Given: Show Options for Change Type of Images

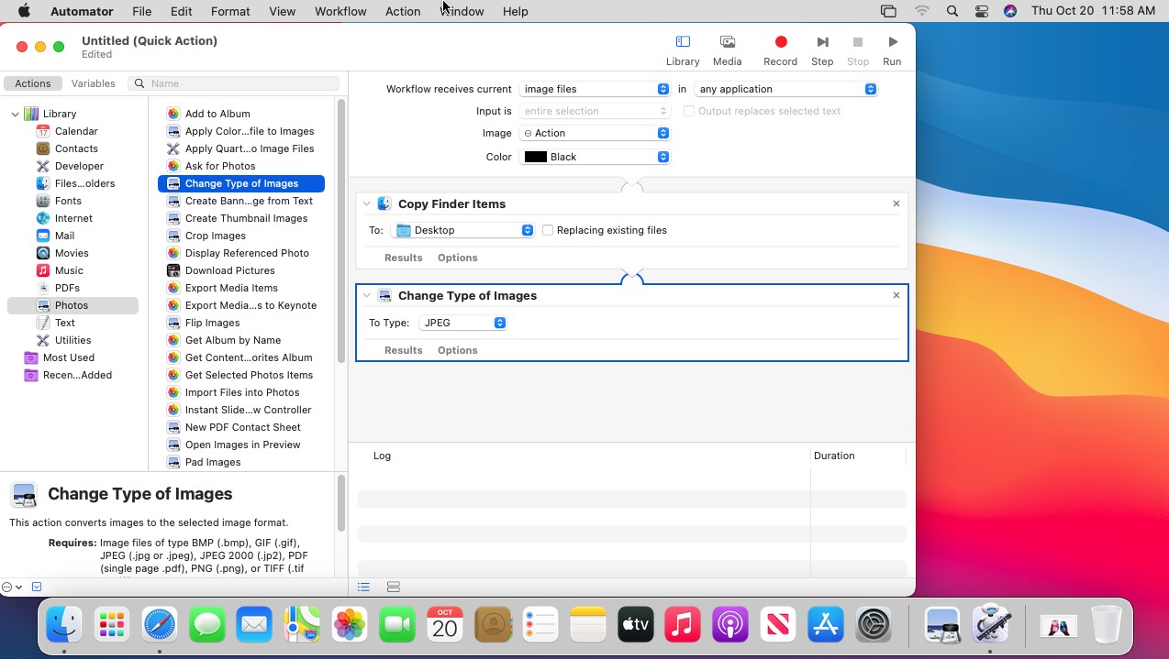Looking at the screenshot, I should [457, 350].
